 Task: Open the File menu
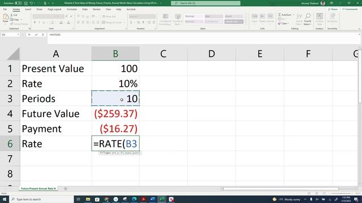pyautogui.click(x=5, y=10)
